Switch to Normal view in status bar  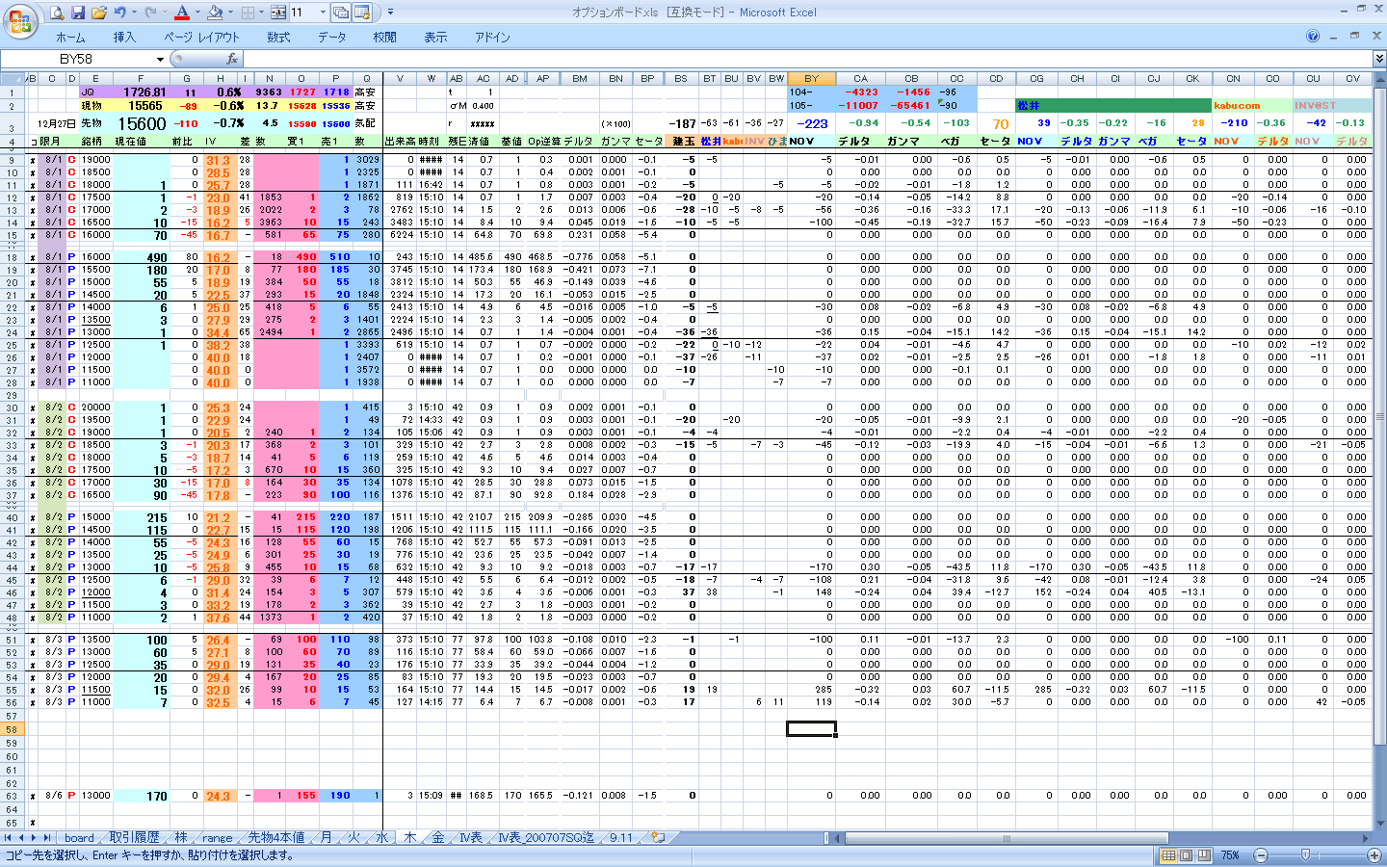[x=1168, y=855]
